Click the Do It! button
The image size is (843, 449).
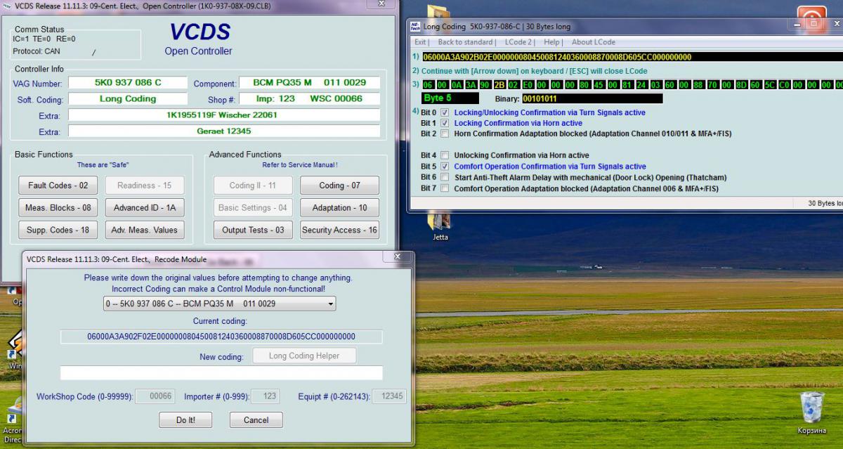click(186, 420)
